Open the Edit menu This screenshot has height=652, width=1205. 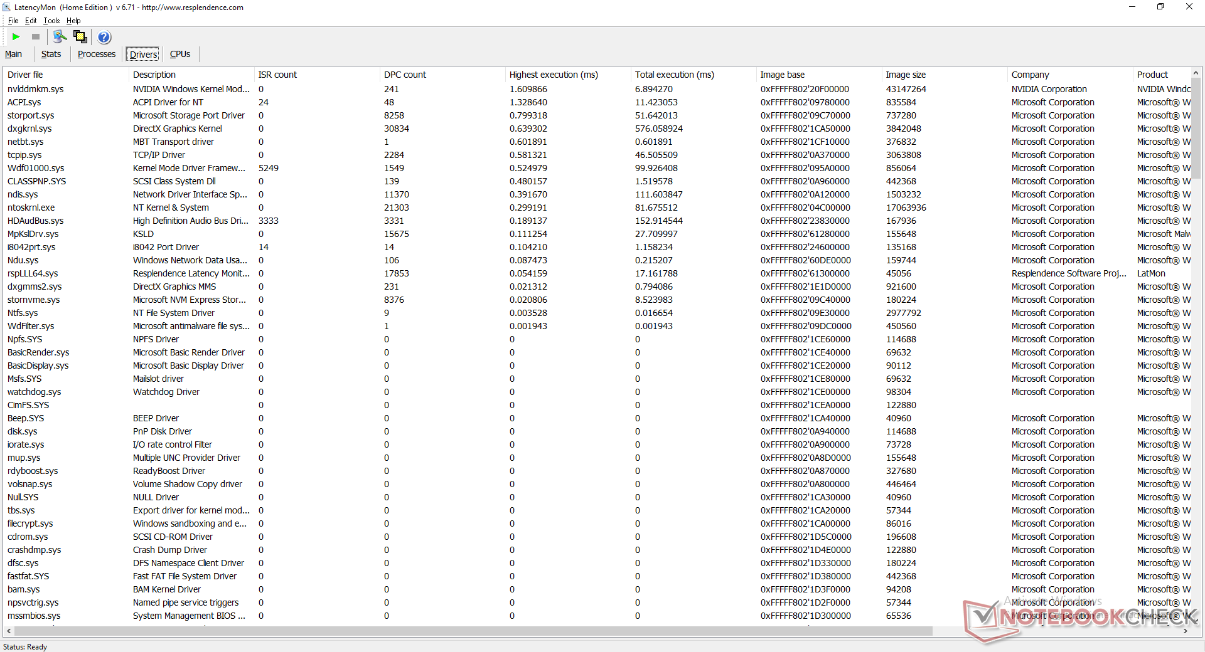pos(31,21)
